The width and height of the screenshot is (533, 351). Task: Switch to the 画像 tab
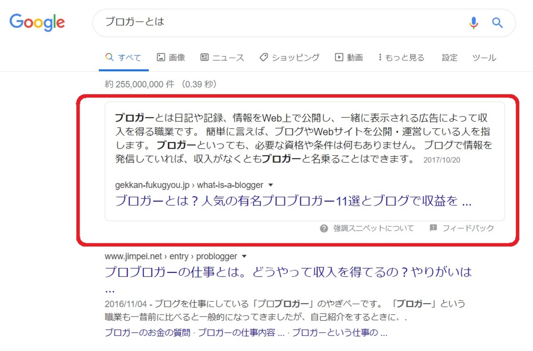click(171, 58)
